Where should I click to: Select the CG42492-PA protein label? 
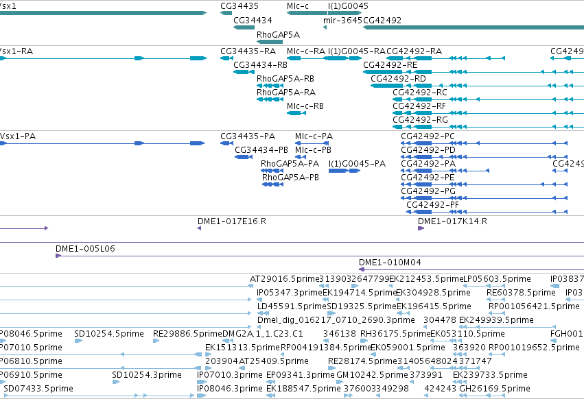tap(428, 164)
